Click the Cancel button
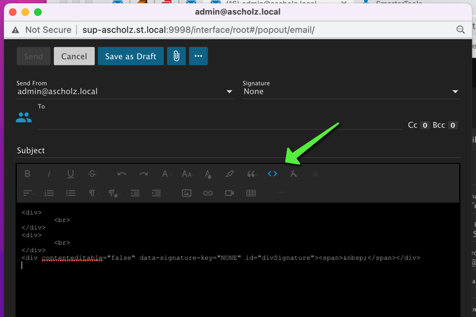 coord(74,56)
